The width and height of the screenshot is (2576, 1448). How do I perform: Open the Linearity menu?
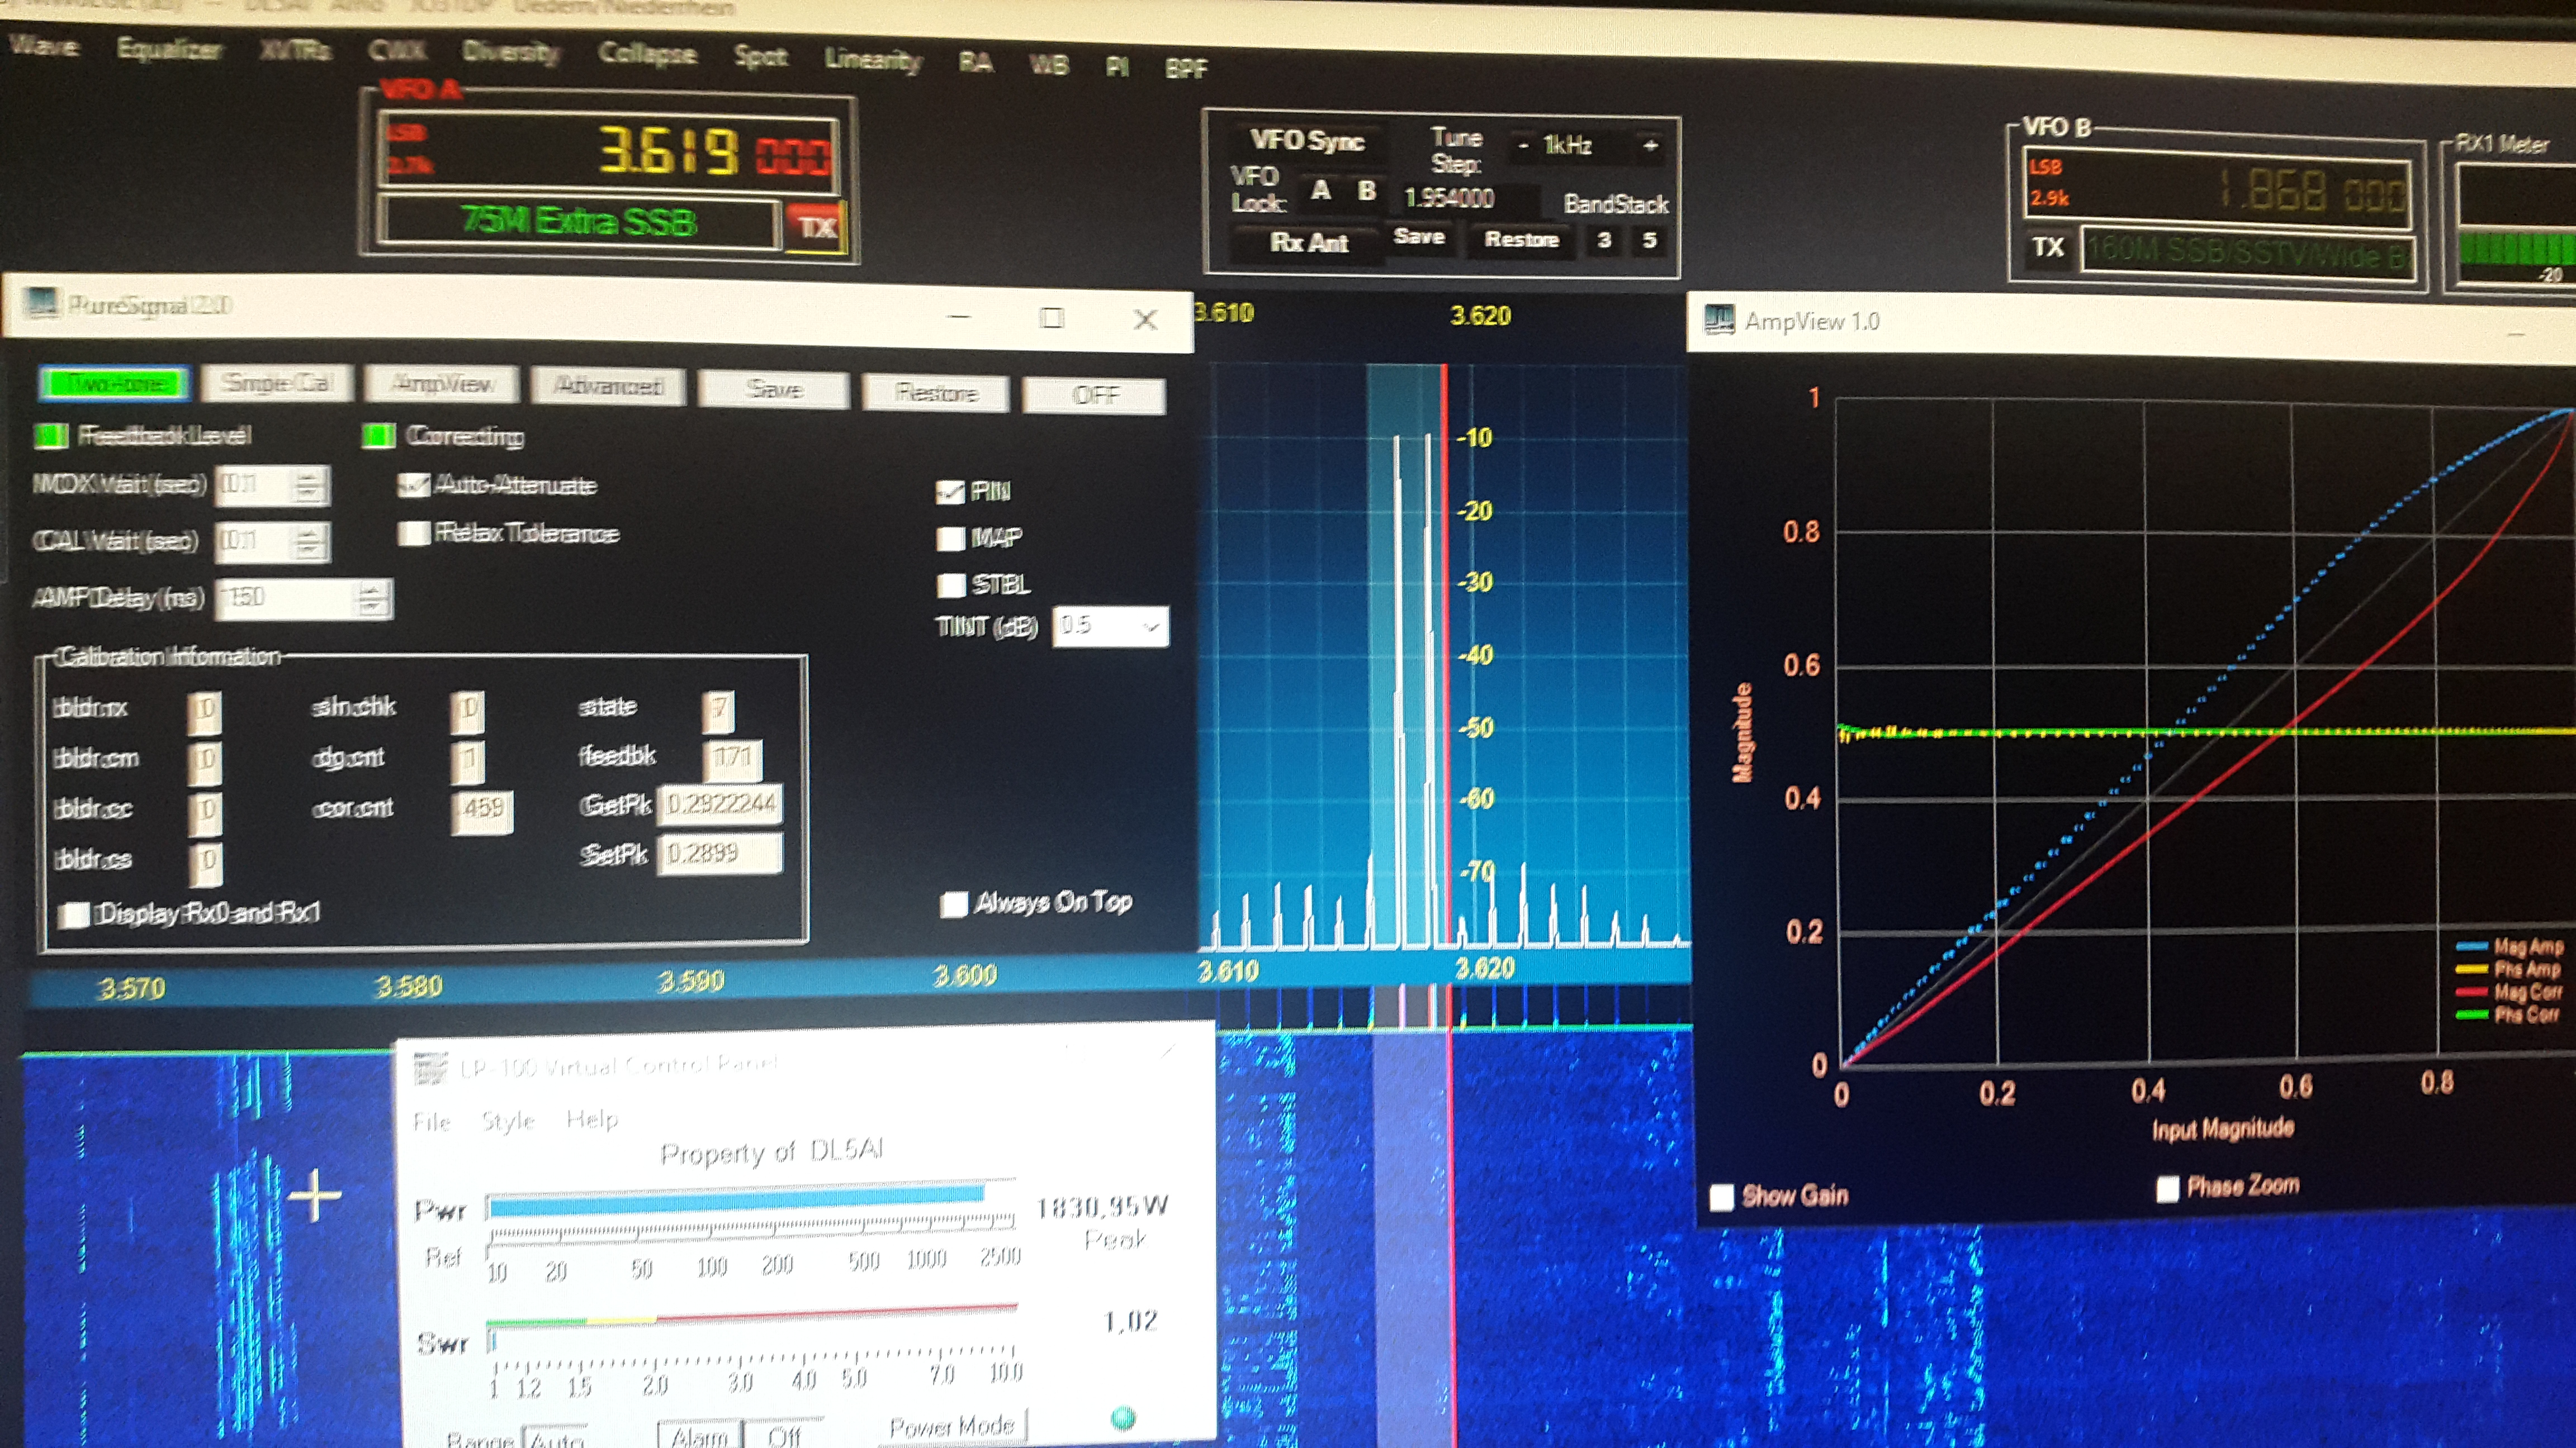click(873, 61)
